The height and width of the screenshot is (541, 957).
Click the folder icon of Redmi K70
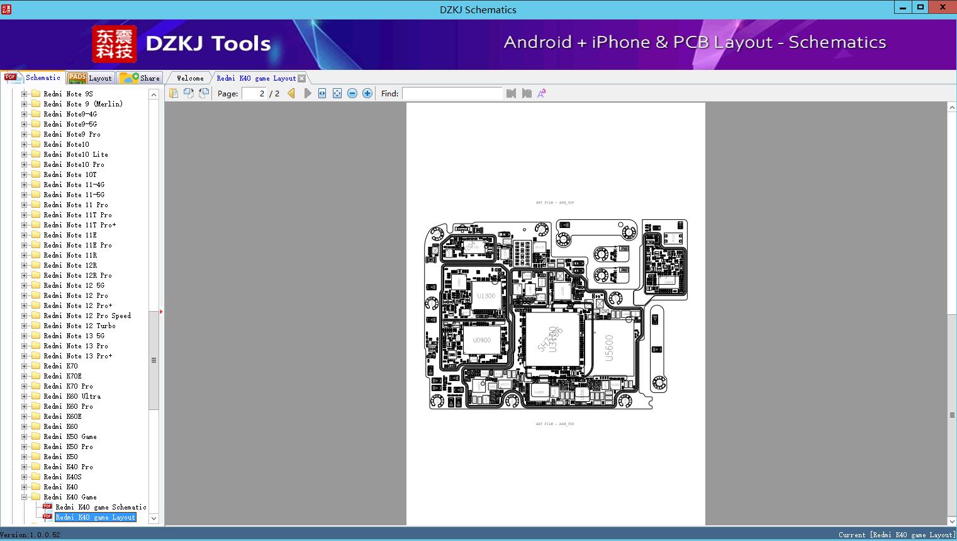coord(36,366)
